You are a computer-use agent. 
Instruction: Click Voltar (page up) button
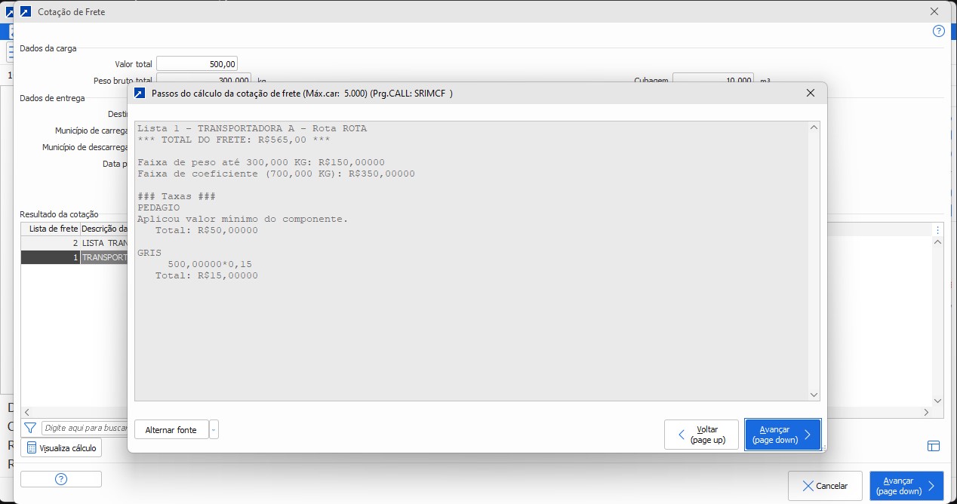click(702, 435)
